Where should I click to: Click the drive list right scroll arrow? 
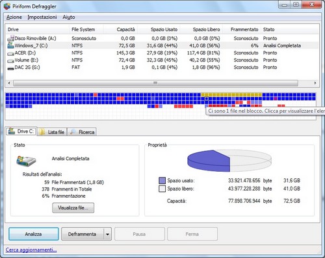pyautogui.click(x=315, y=83)
